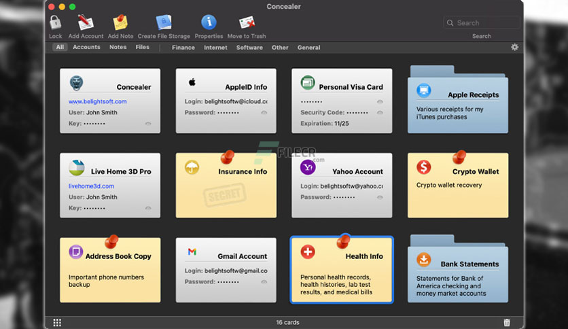This screenshot has height=329, width=568.
Task: Switch to the Notes filter
Action: tap(118, 47)
